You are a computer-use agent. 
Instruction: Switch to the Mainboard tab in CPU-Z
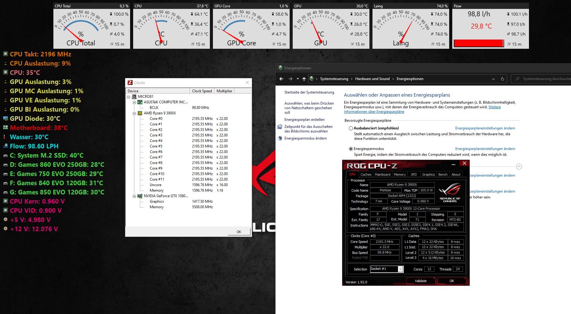click(x=383, y=174)
